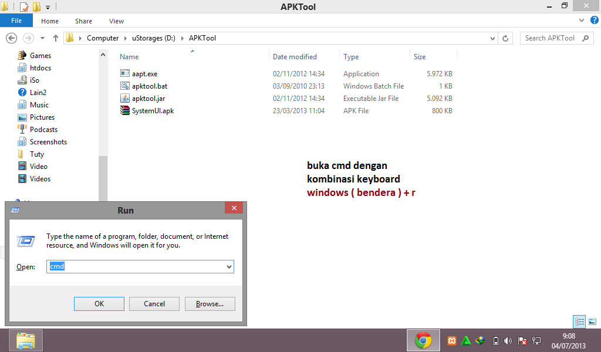Screen dimensions: 601x352
Task: Expand the arrow after Computer breadcrumb
Action: click(x=126, y=38)
